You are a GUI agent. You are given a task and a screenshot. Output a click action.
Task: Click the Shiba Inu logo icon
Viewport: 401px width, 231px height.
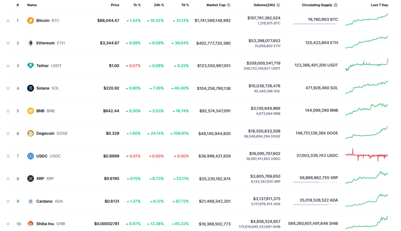(30, 223)
